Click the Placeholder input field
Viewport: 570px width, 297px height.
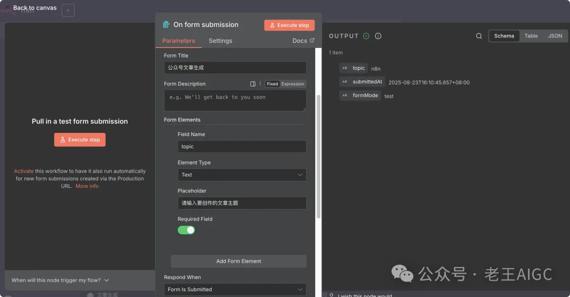(x=242, y=203)
